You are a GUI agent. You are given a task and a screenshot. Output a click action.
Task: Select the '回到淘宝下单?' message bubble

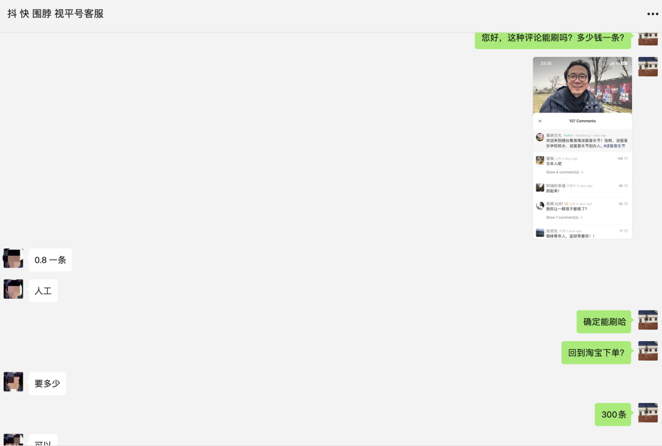[x=596, y=353]
